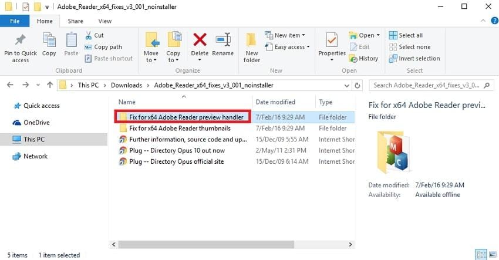Expand the Properties dropdown arrow
The height and width of the screenshot is (260, 499).
point(332,60)
